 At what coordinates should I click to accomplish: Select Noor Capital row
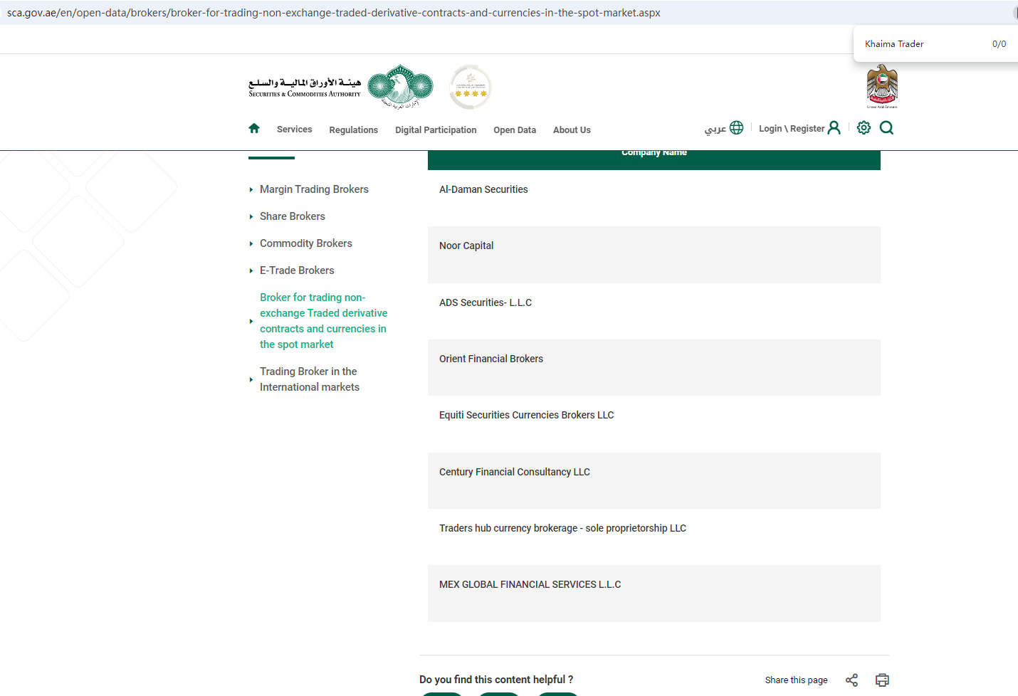coord(654,255)
